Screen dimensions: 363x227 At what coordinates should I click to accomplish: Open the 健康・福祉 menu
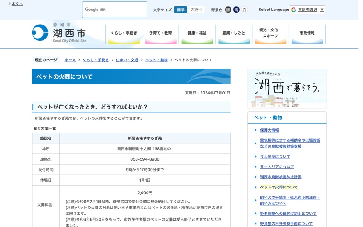pyautogui.click(x=197, y=34)
